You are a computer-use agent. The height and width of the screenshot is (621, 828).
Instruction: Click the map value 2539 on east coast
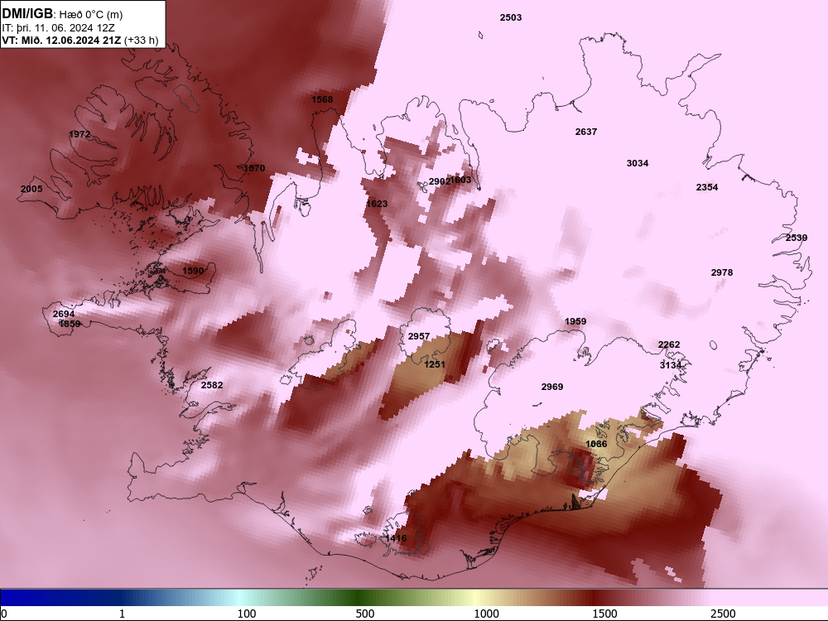[797, 238]
